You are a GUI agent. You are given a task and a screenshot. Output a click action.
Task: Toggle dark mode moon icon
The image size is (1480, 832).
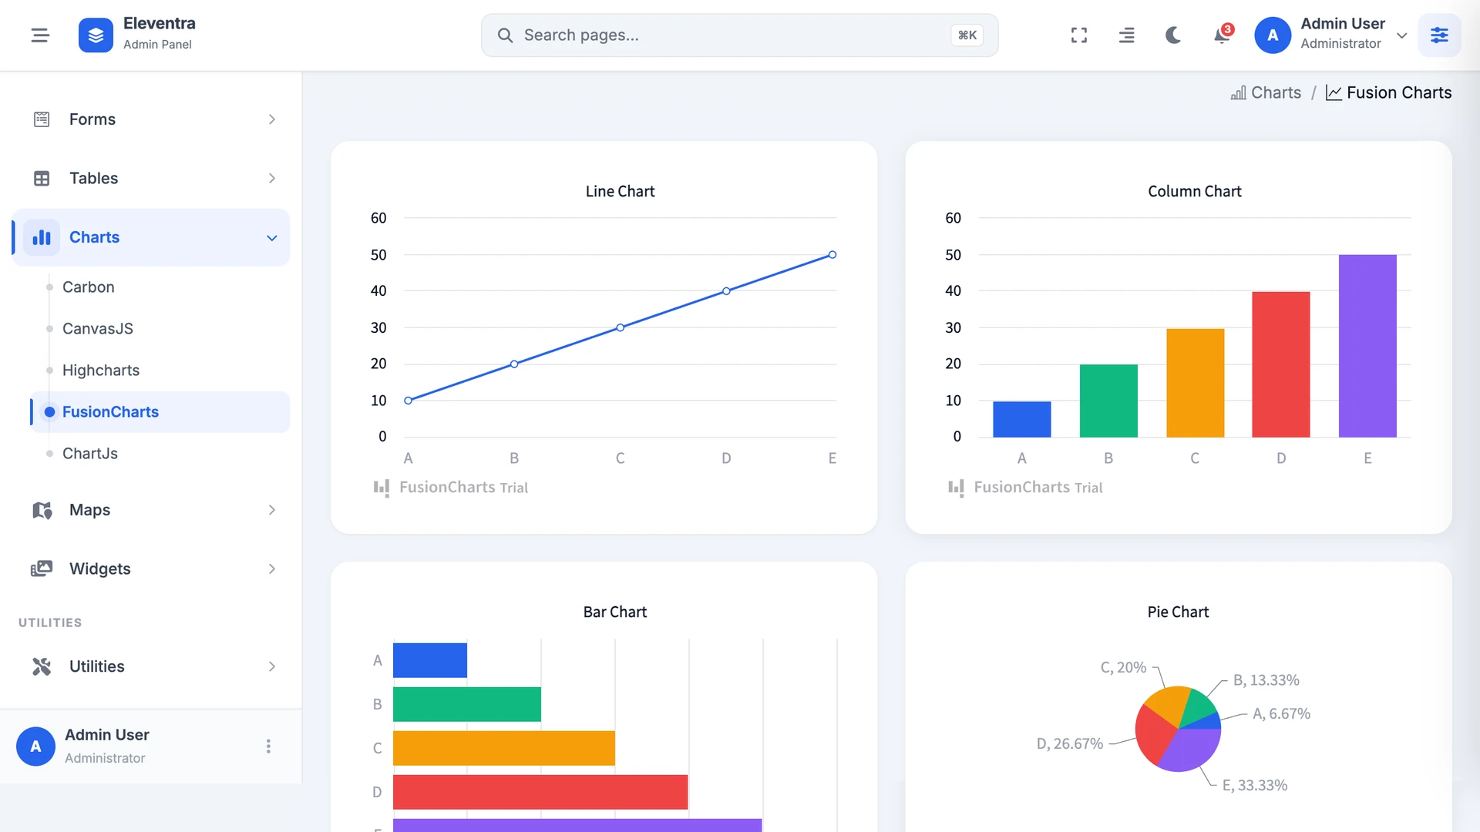[1173, 35]
